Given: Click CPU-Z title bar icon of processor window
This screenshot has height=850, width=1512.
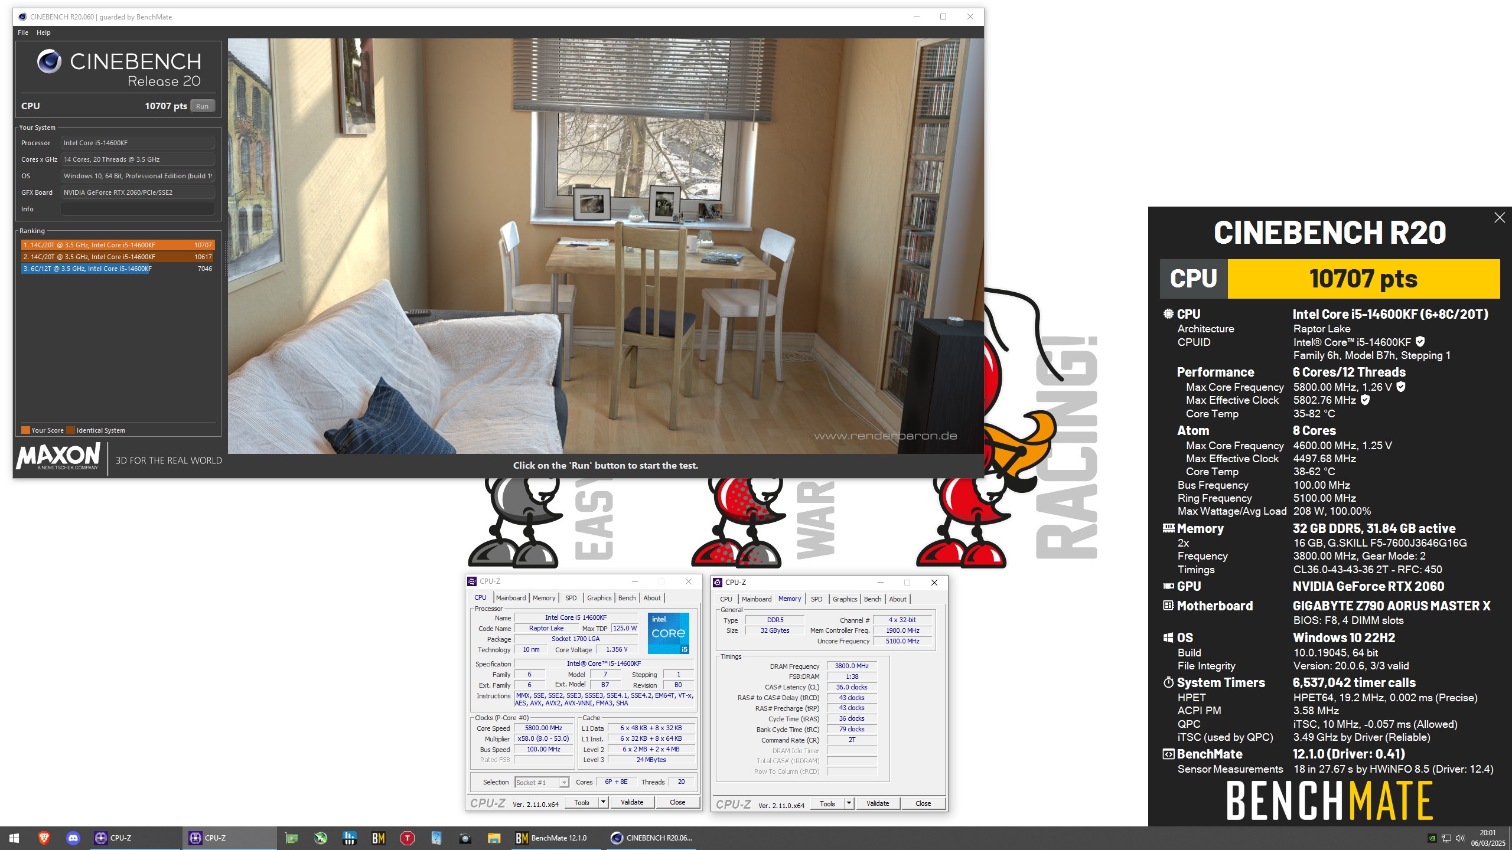Looking at the screenshot, I should (x=472, y=581).
